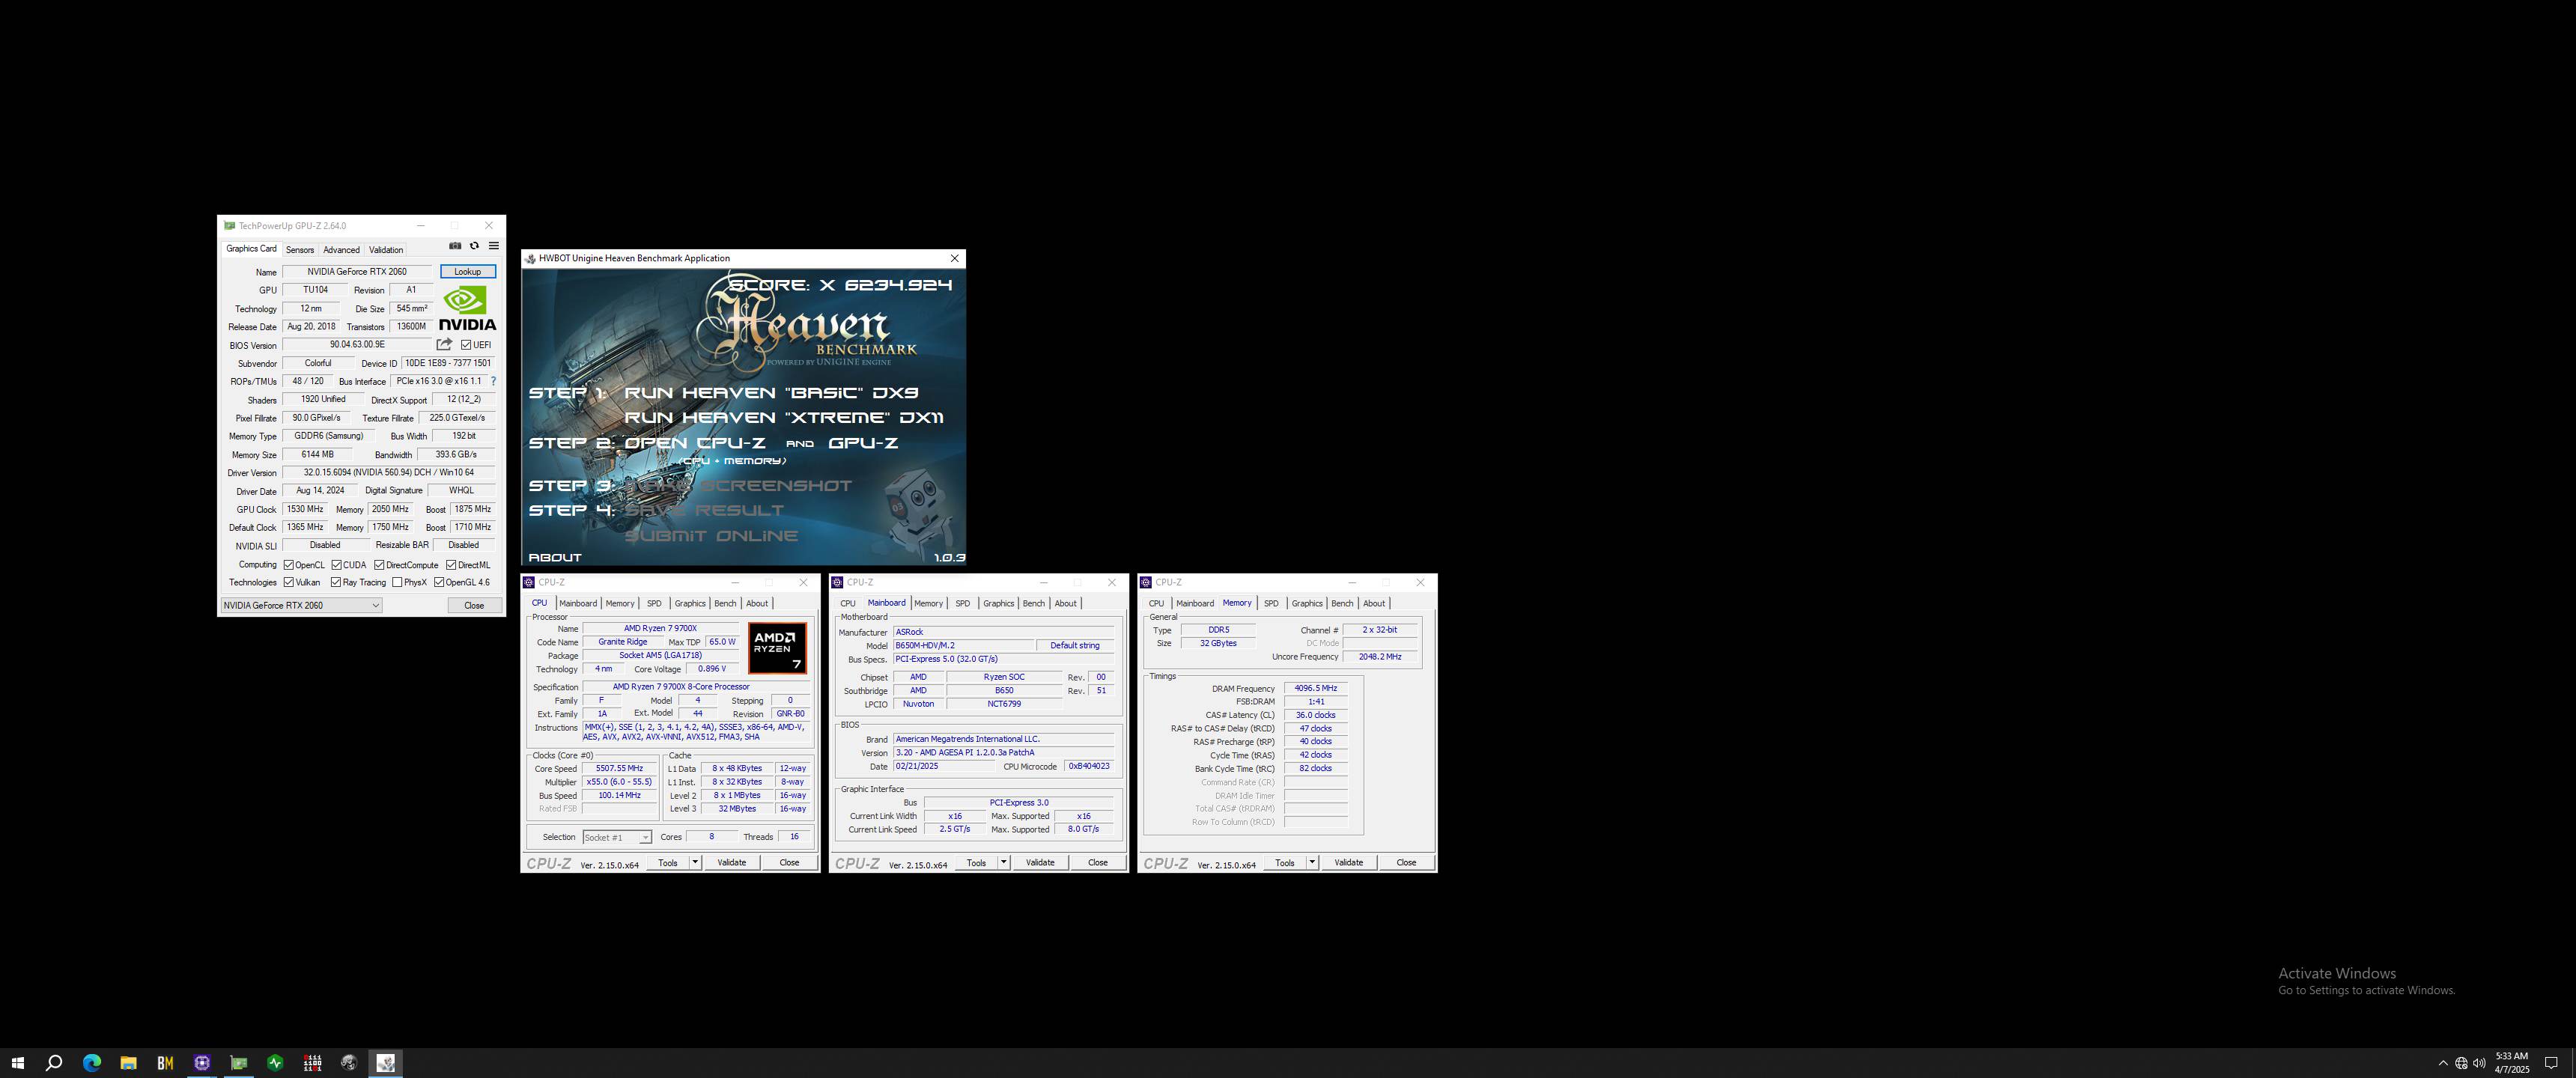This screenshot has width=2576, height=1078.
Task: Click the BIOS export share icon in GPU-Z
Action: [x=444, y=344]
